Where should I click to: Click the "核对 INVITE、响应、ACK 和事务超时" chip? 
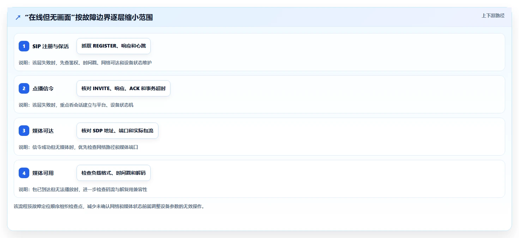coord(123,88)
